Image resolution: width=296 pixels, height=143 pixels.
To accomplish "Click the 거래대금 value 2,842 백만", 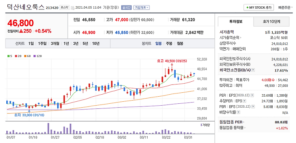I will (195, 33).
